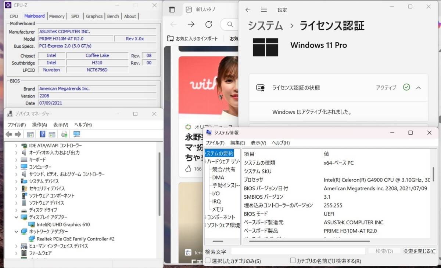Screen dimensions: 441x268
Task: Open the Memory tab in CPU-Z
Action: tap(57, 16)
